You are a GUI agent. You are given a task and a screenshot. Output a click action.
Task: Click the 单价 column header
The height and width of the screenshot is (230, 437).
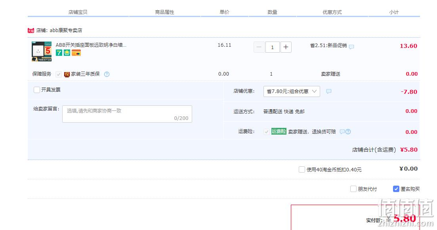click(224, 12)
